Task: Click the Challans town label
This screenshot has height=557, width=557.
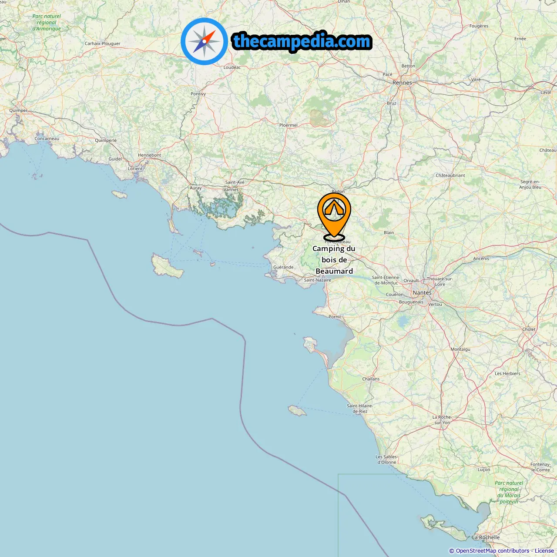Action: coord(371,379)
